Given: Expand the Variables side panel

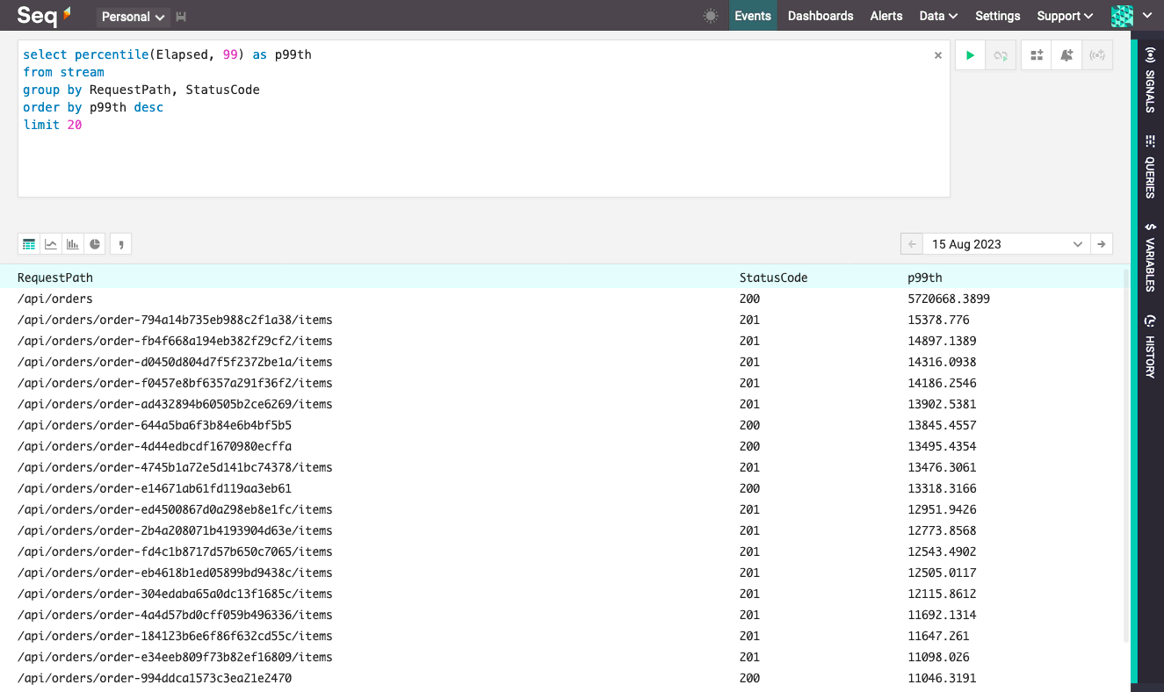Looking at the screenshot, I should tap(1150, 257).
